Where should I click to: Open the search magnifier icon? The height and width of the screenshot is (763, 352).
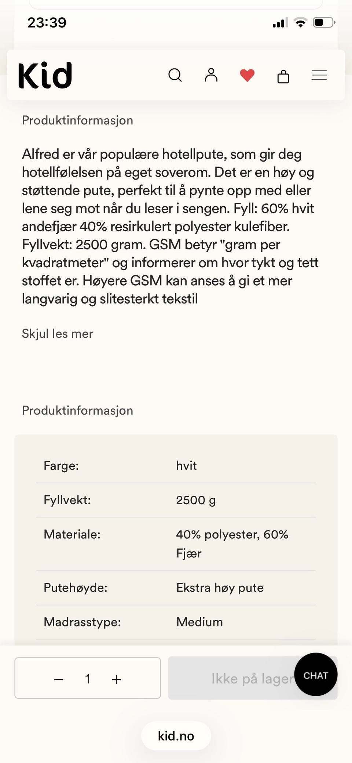pos(175,75)
